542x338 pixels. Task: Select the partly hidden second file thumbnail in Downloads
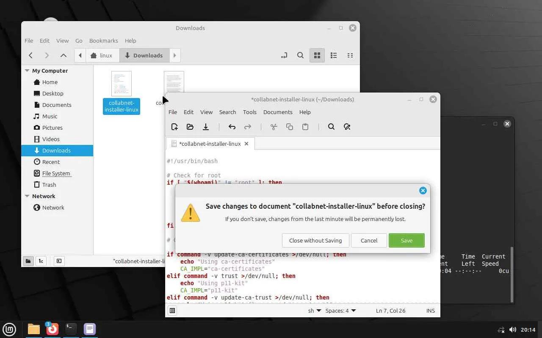pos(174,82)
